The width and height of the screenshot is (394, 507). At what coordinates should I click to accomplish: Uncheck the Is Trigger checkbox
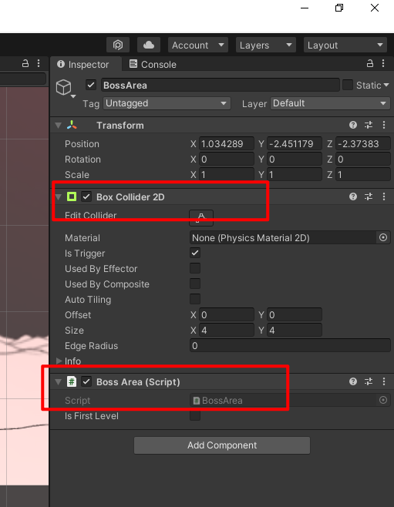click(195, 253)
